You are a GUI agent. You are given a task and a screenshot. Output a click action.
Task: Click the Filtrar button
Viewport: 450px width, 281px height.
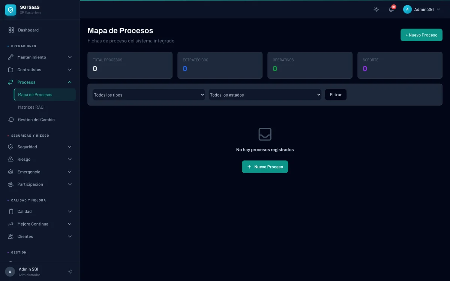coord(335,94)
